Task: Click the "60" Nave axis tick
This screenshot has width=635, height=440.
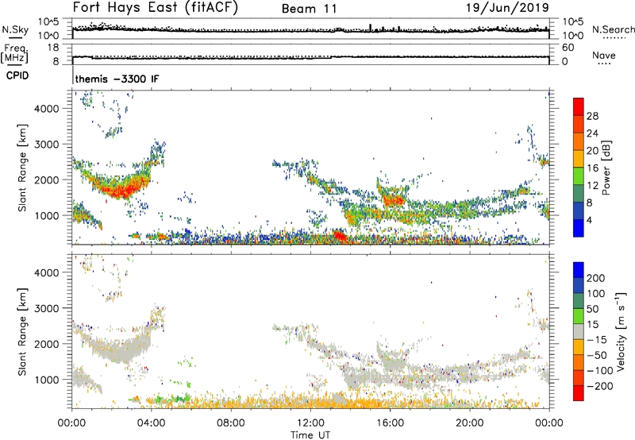Action: (568, 48)
